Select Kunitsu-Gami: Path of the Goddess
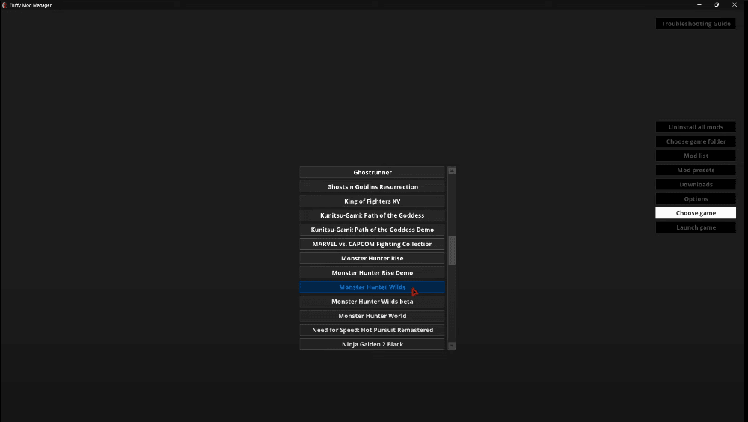748x422 pixels. [x=372, y=215]
